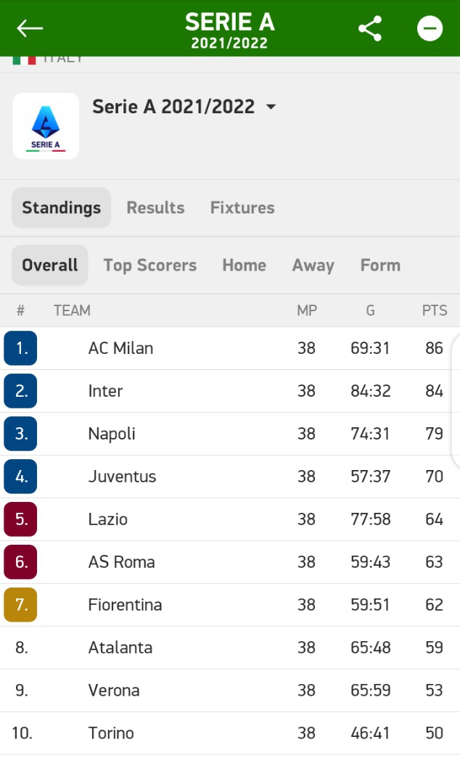This screenshot has height=758, width=460.
Task: Open the share icon in header
Action: pos(370,28)
